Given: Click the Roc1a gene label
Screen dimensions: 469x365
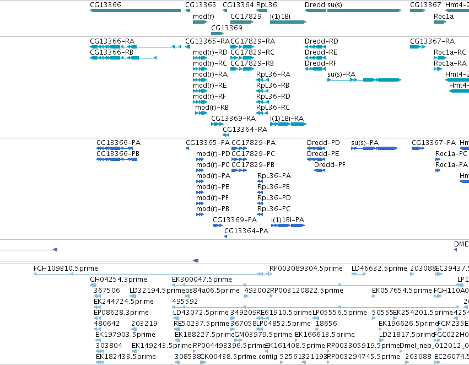Looking at the screenshot, I should (443, 16).
